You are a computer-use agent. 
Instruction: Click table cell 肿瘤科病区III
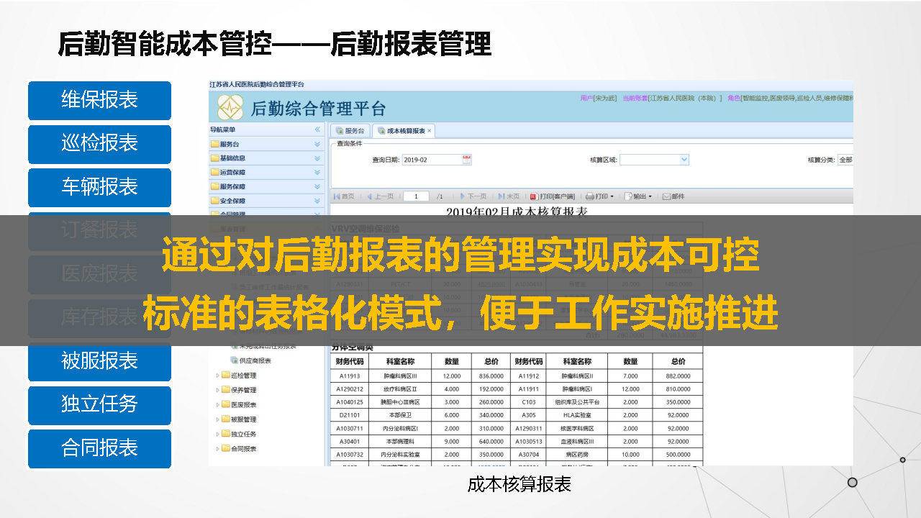(x=399, y=376)
